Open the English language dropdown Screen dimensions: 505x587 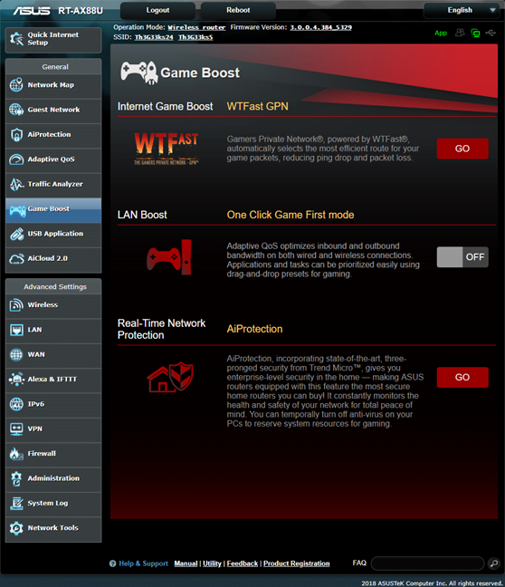point(462,10)
